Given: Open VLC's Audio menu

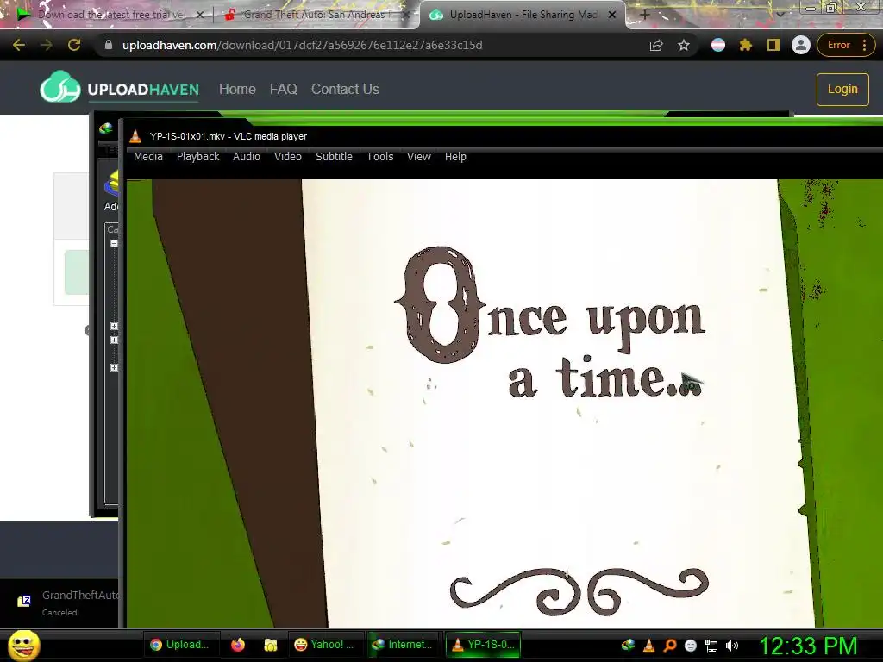Looking at the screenshot, I should point(247,157).
